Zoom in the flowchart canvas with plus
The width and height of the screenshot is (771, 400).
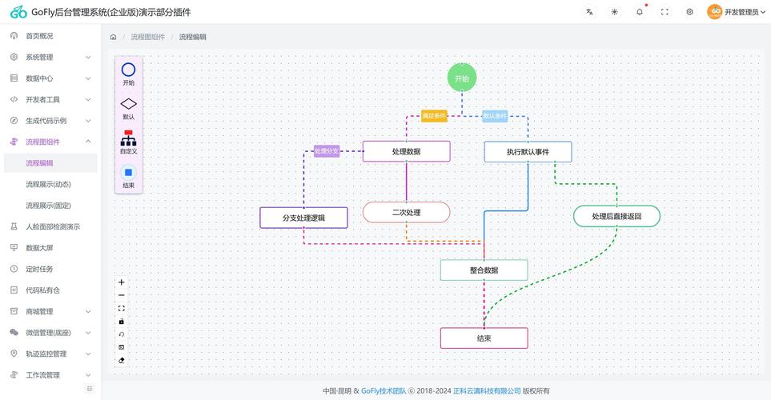(x=122, y=282)
